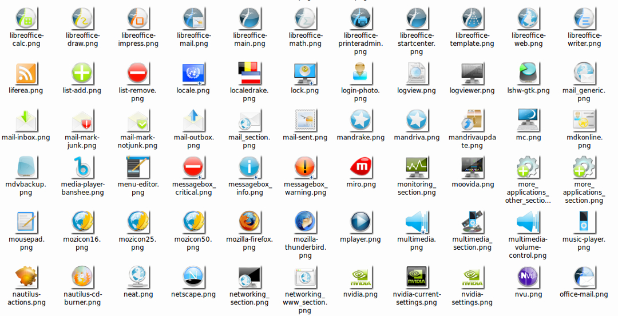Open the libreoffice-math.png icon
Viewport: 618px width, 316px height.
(x=304, y=18)
